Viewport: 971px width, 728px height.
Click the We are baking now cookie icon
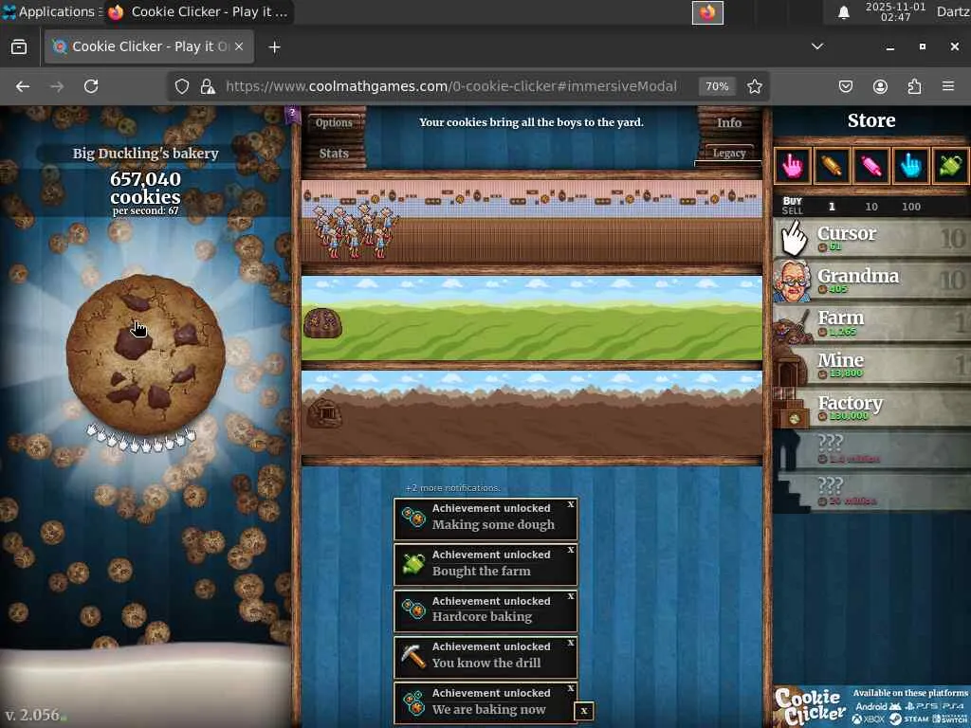point(413,702)
